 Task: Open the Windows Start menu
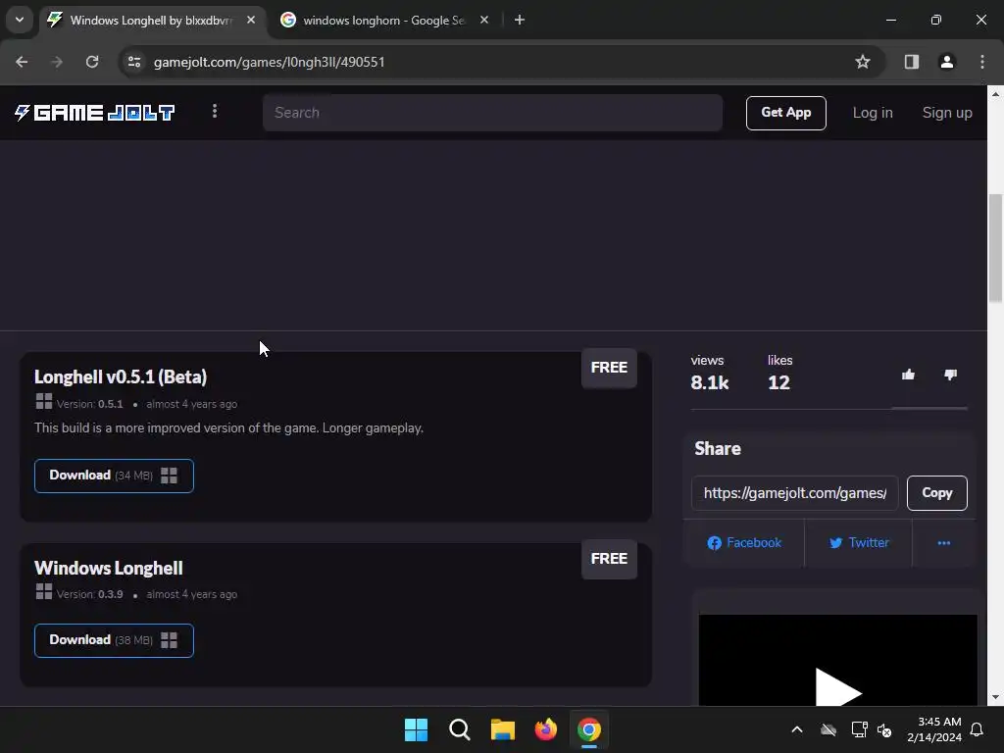click(416, 729)
